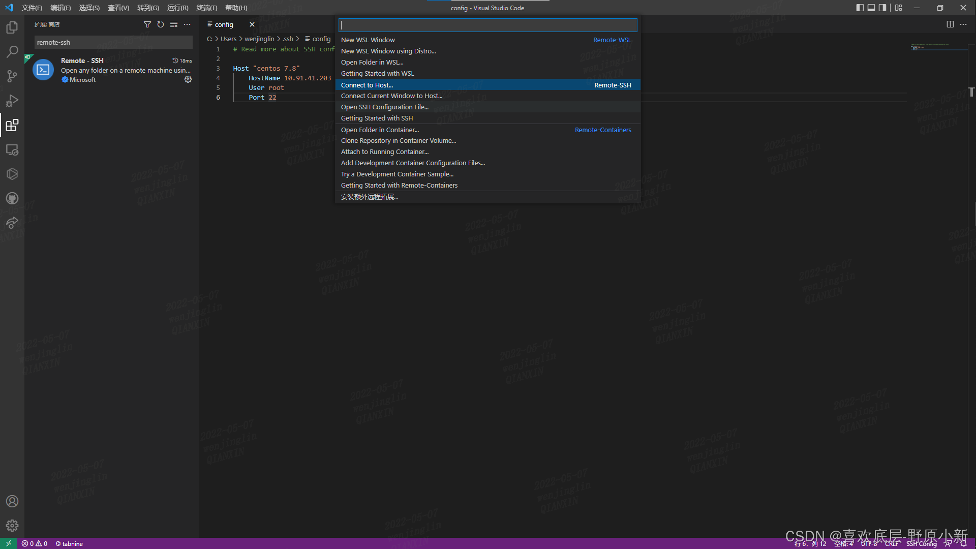Open the GitHub view icon
The width and height of the screenshot is (976, 549).
pyautogui.click(x=12, y=198)
